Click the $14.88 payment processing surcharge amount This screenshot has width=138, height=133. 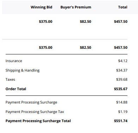[x=122, y=102]
